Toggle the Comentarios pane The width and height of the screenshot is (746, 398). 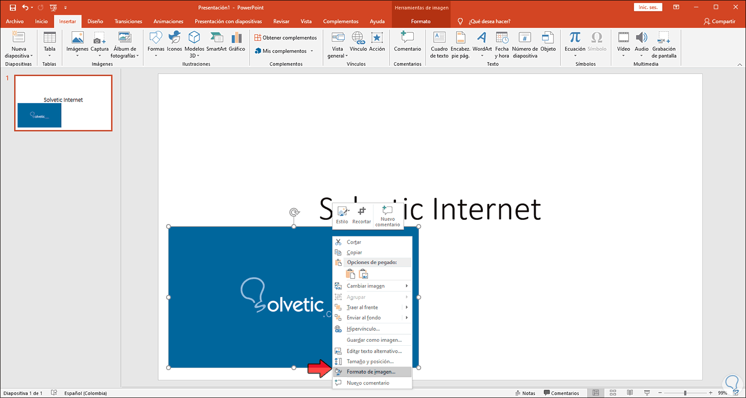[561, 393]
